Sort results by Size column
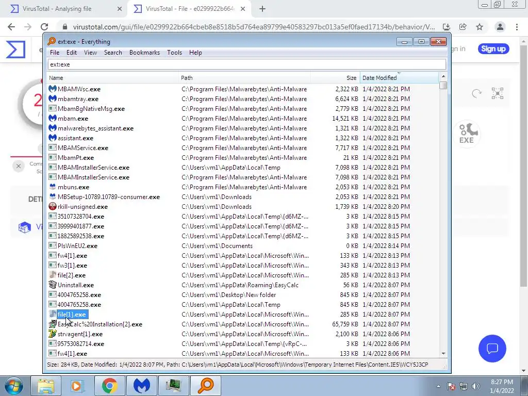The image size is (528, 396). click(335, 78)
